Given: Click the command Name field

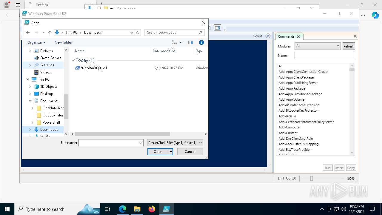Looking at the screenshot, I should (325, 56).
